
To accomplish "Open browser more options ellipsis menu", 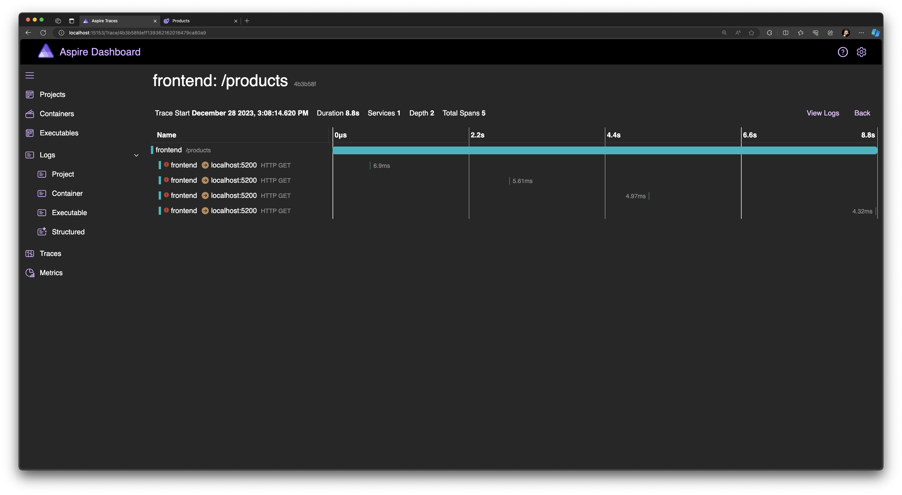I will tap(861, 32).
